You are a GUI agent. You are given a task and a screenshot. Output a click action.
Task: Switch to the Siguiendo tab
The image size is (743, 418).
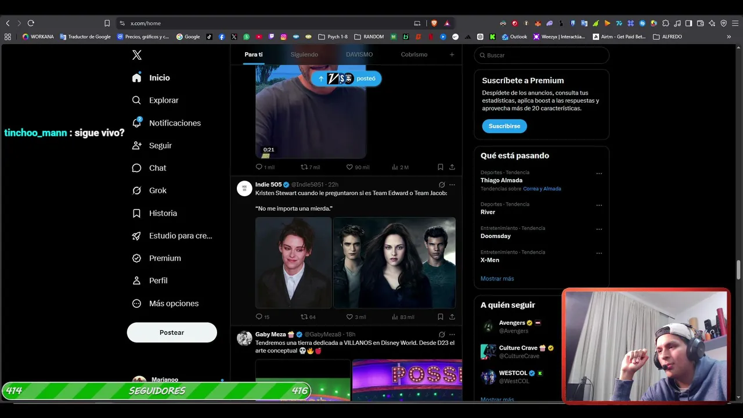tap(304, 55)
